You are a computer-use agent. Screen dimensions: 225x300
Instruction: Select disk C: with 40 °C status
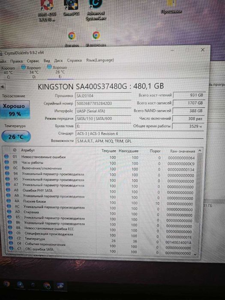[x=8, y=72]
